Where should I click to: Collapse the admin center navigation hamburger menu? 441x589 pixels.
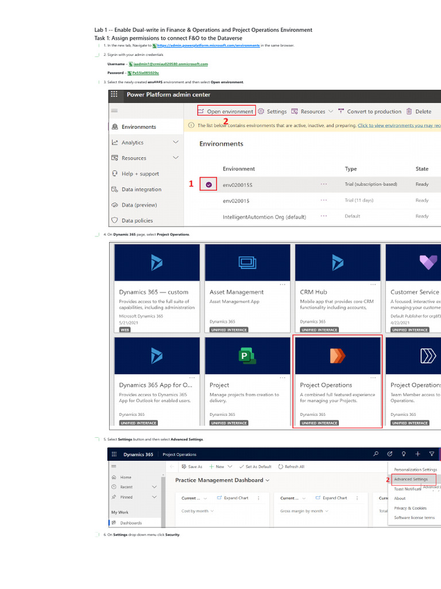pyautogui.click(x=114, y=110)
